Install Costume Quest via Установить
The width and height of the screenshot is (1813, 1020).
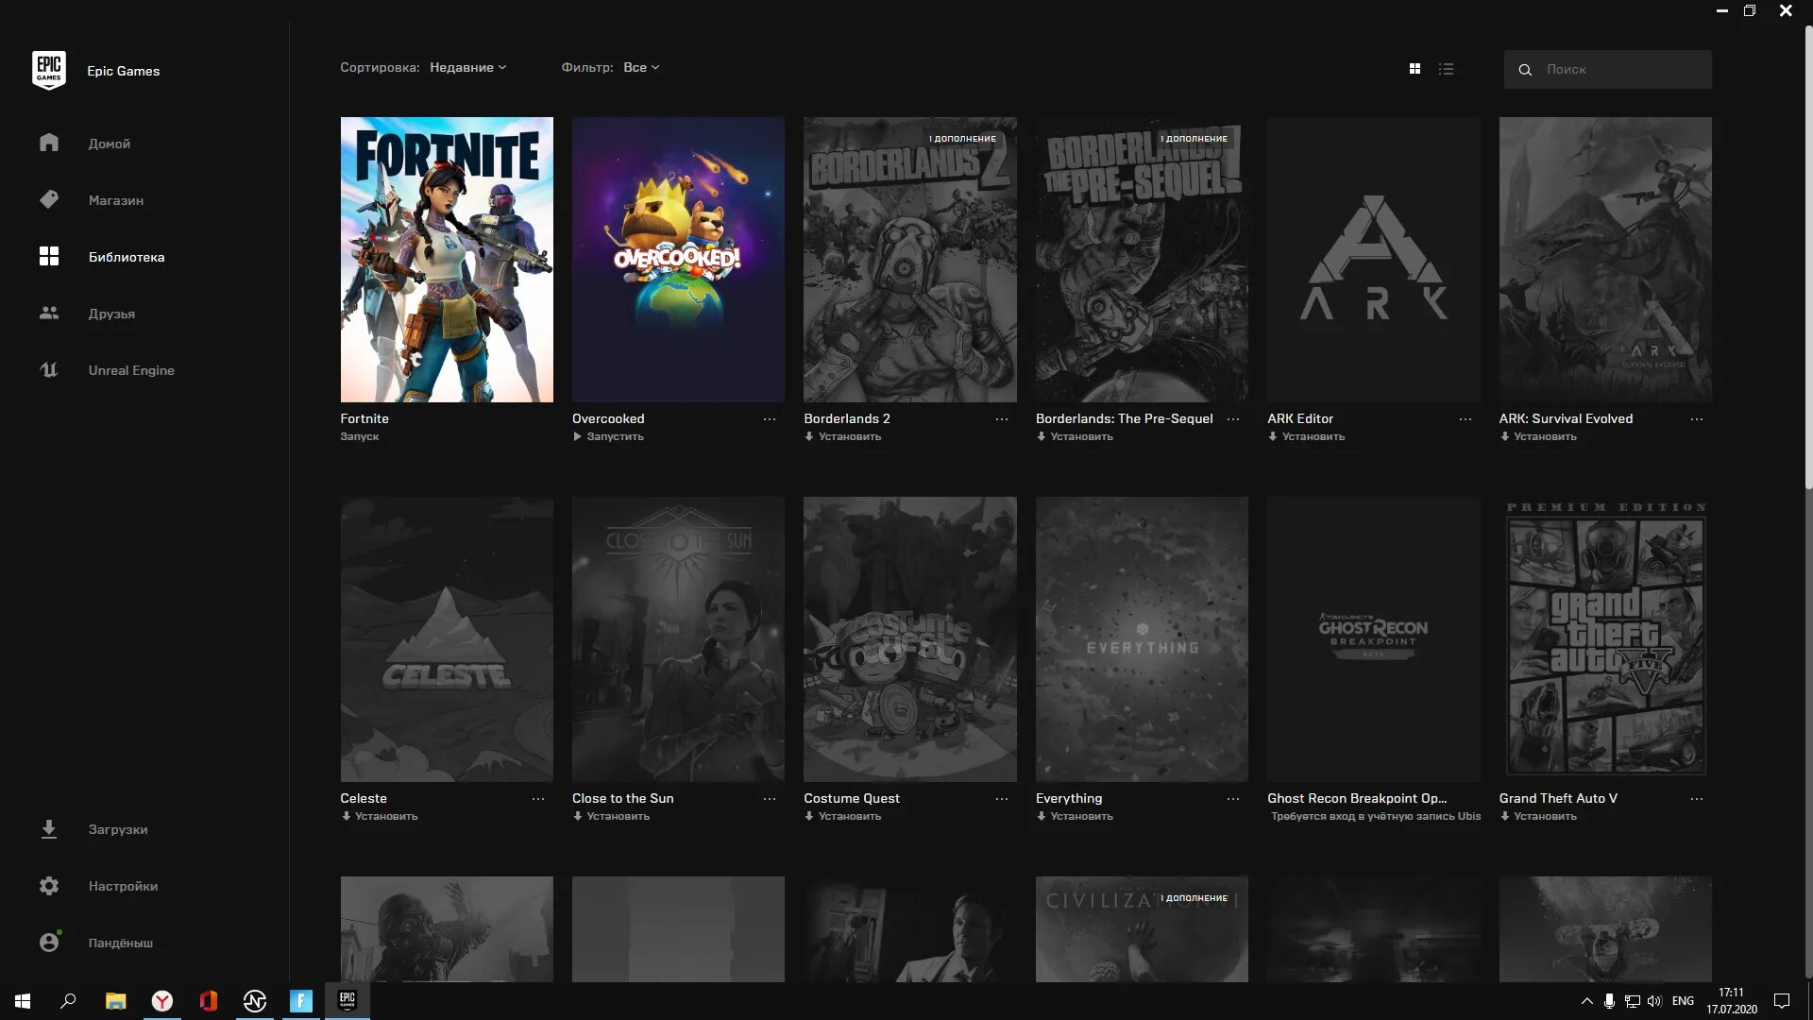(x=842, y=816)
